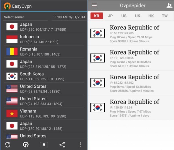The image size is (174, 150).
Task: Tap Korea flag beside IP 120.50.115.34
Action: tap(98, 108)
